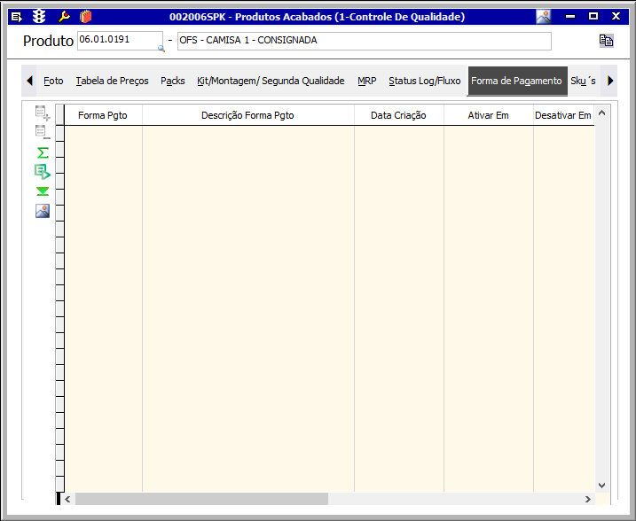Open the Tabela de Preços tab
The height and width of the screenshot is (521, 636).
113,81
